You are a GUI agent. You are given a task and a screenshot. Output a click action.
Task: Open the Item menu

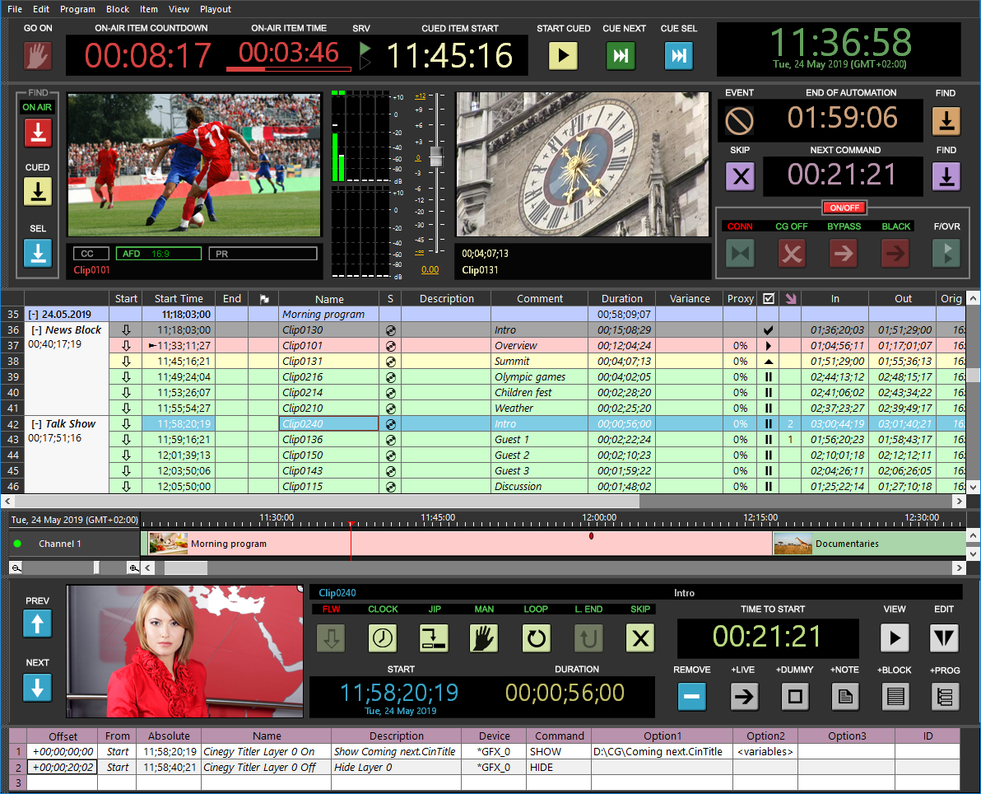pyautogui.click(x=148, y=9)
